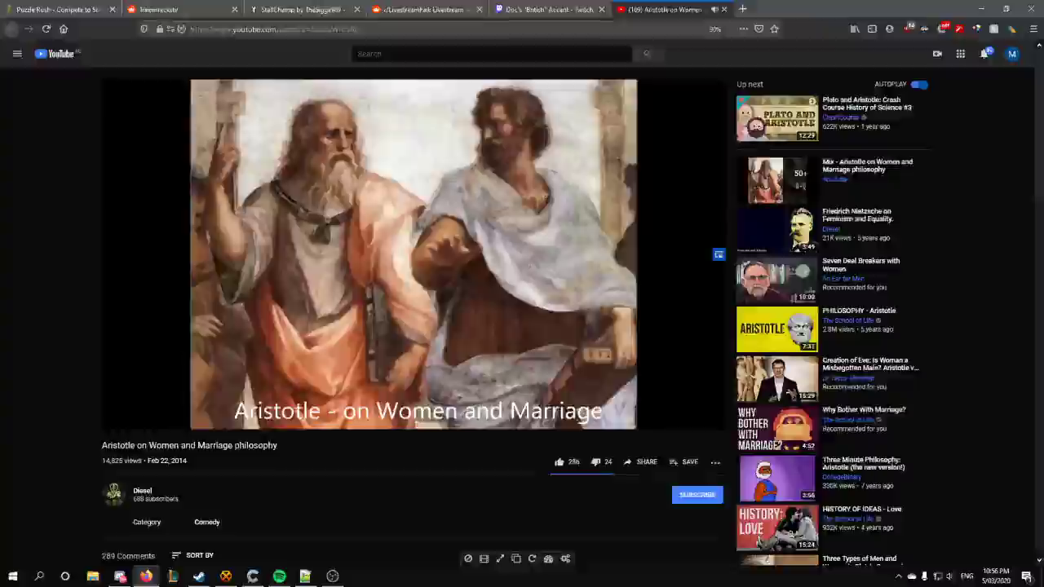Click the YouTube search field
Image resolution: width=1044 pixels, height=587 pixels.
pos(492,54)
